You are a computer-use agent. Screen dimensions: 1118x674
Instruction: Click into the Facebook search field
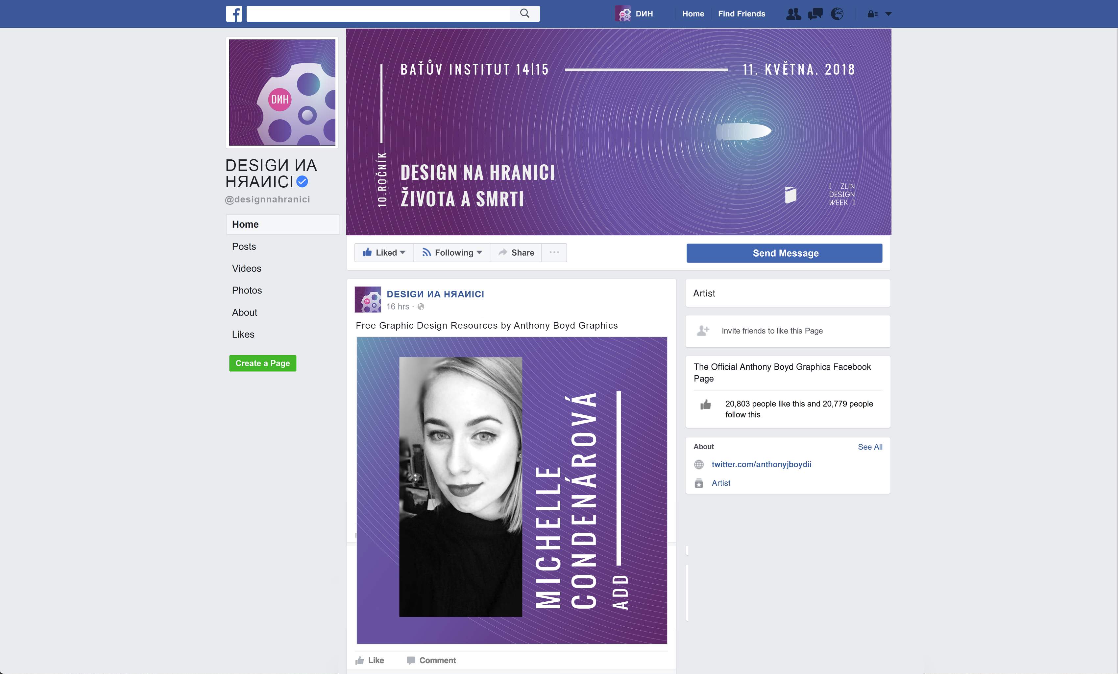377,13
